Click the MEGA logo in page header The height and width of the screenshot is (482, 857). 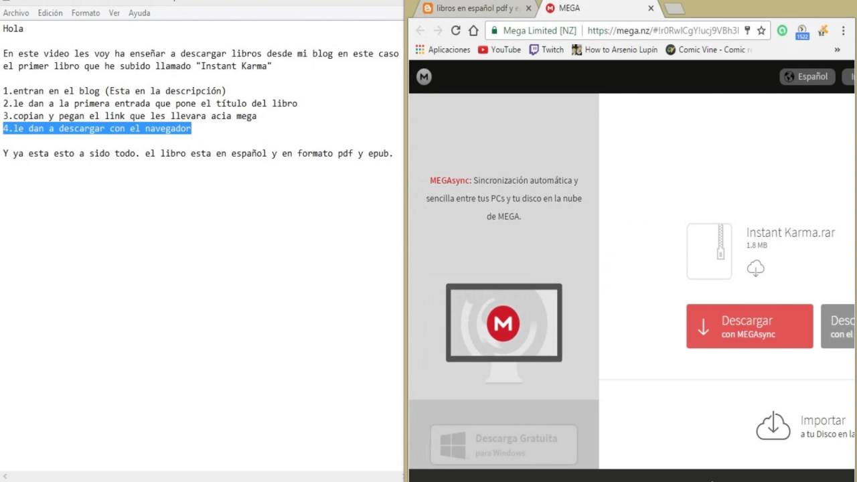[x=424, y=77]
